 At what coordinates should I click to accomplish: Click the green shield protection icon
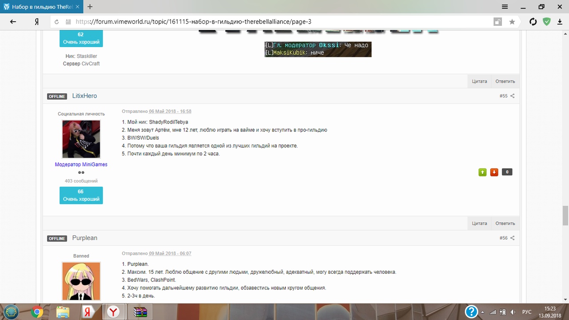click(x=547, y=22)
